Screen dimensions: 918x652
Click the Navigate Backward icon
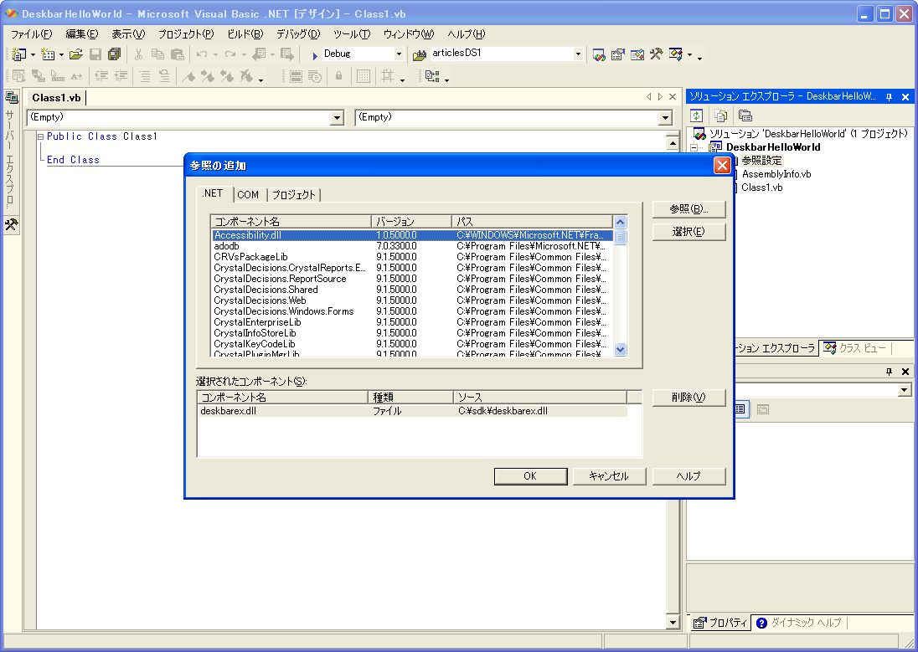pos(259,54)
